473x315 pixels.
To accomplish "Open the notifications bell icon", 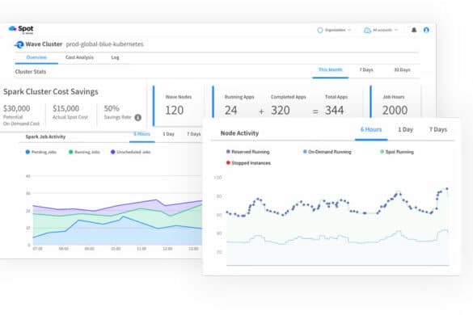I will [414, 30].
